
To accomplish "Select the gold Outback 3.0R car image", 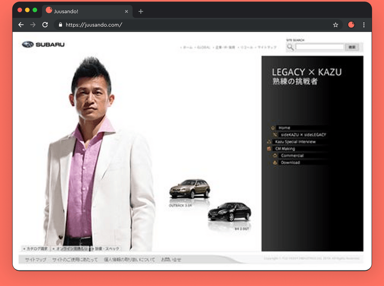I will pyautogui.click(x=190, y=189).
